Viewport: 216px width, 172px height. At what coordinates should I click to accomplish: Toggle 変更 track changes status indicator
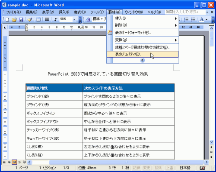(146, 168)
